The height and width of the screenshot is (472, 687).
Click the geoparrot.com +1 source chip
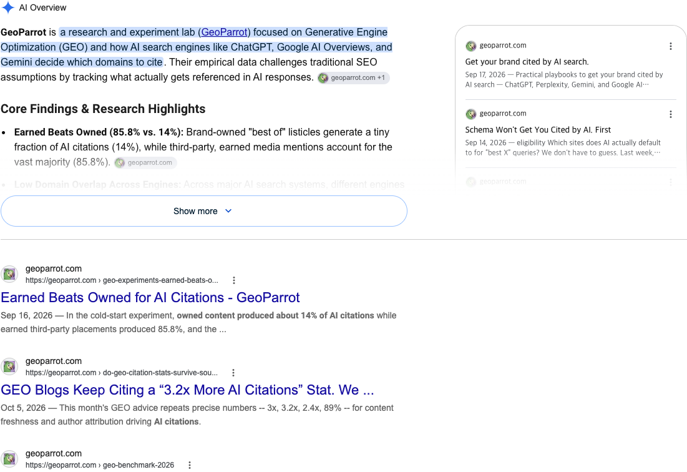pos(354,77)
